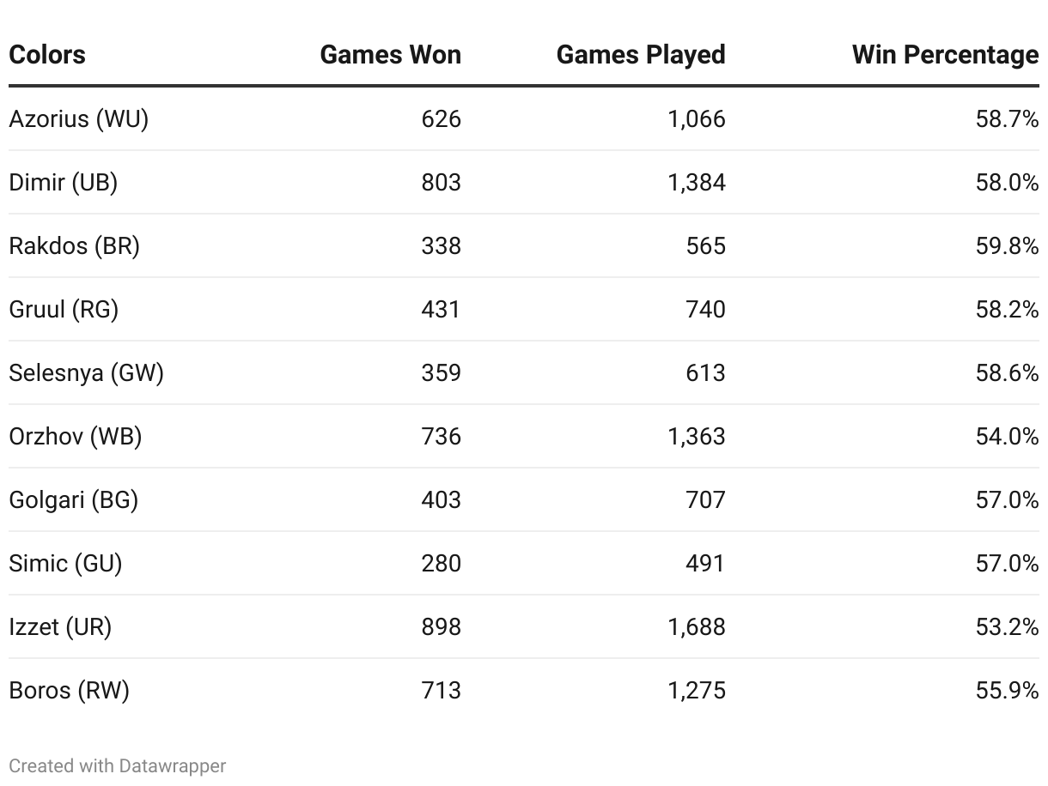Click Orzhov's 54.0% win percentage
This screenshot has width=1048, height=786.
pos(1007,437)
